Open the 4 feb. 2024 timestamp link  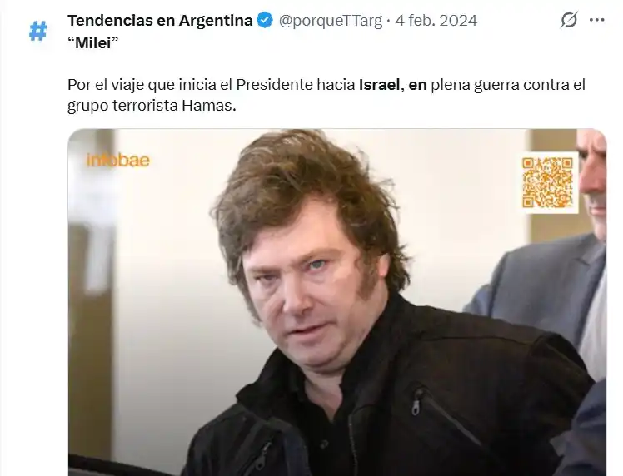(x=436, y=20)
